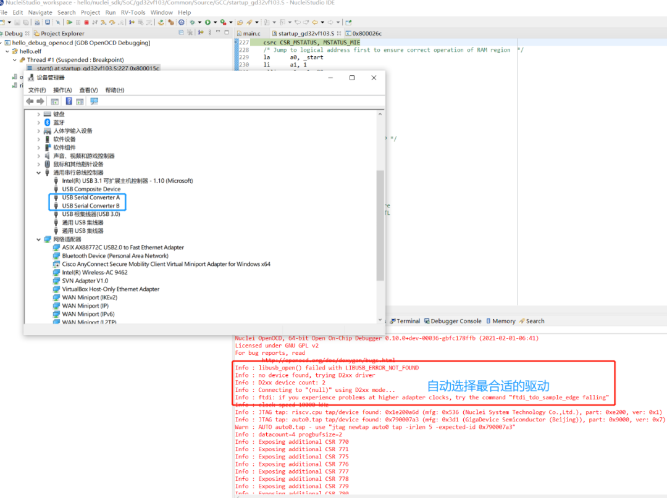Open the Project menu in IDE menu bar
Viewport: 667px width, 498px height.
click(x=90, y=12)
